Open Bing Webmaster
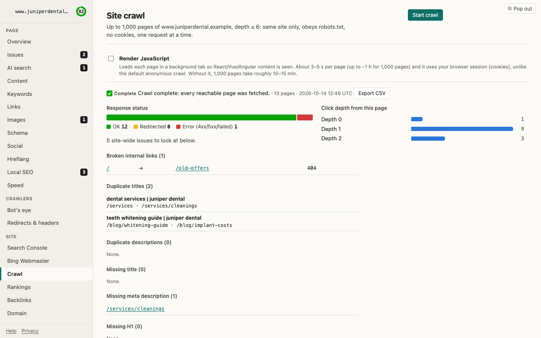 (46, 261)
